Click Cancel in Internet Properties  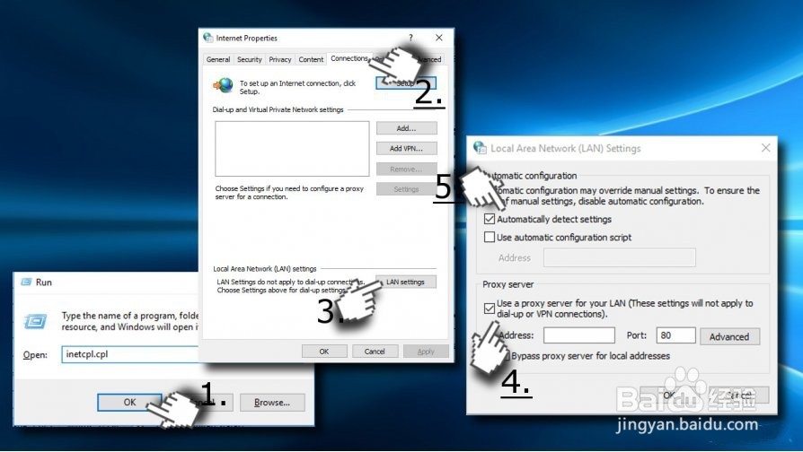tap(375, 352)
